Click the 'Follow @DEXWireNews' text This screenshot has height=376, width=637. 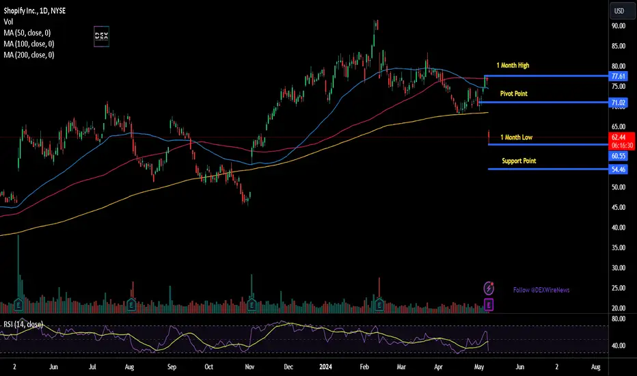pos(541,290)
